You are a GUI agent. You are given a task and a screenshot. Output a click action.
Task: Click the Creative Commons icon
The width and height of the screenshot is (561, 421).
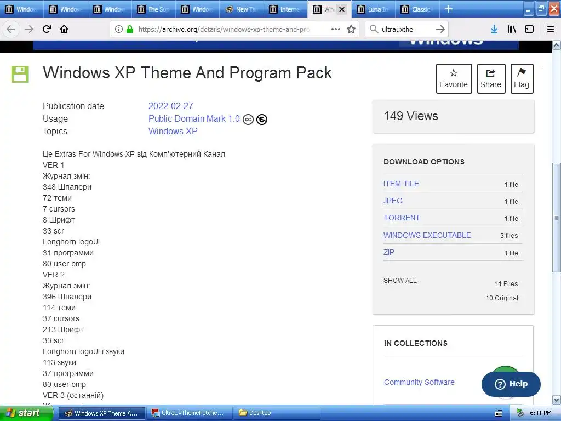[248, 119]
